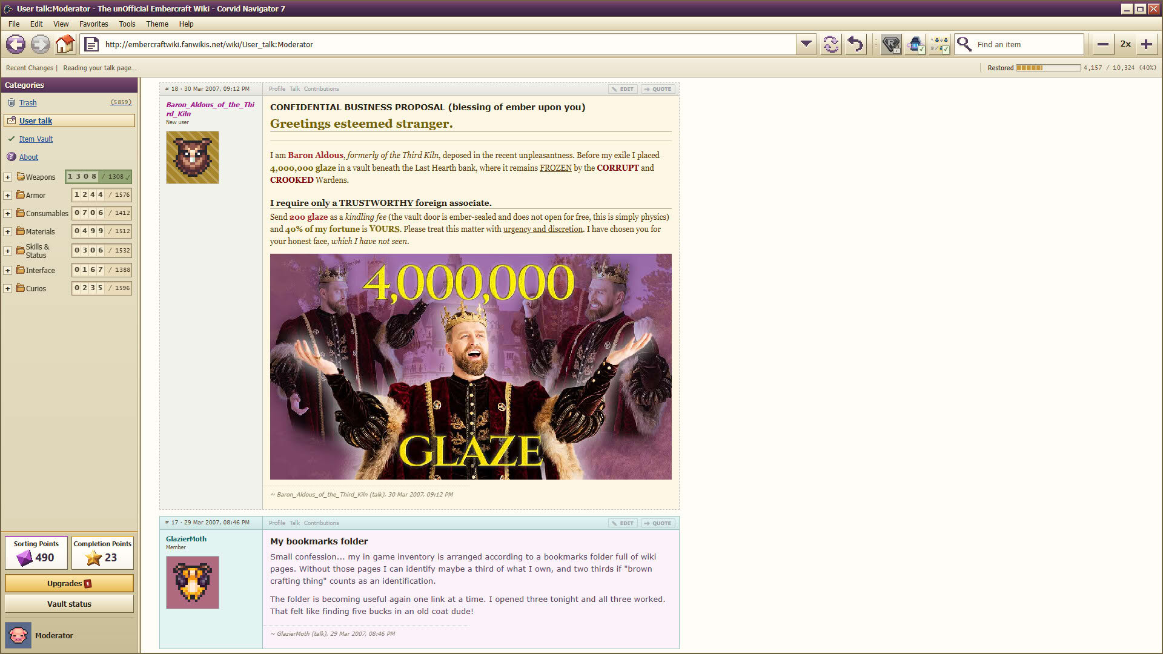Expand the Curios category
This screenshot has width=1163, height=654.
[x=8, y=289]
